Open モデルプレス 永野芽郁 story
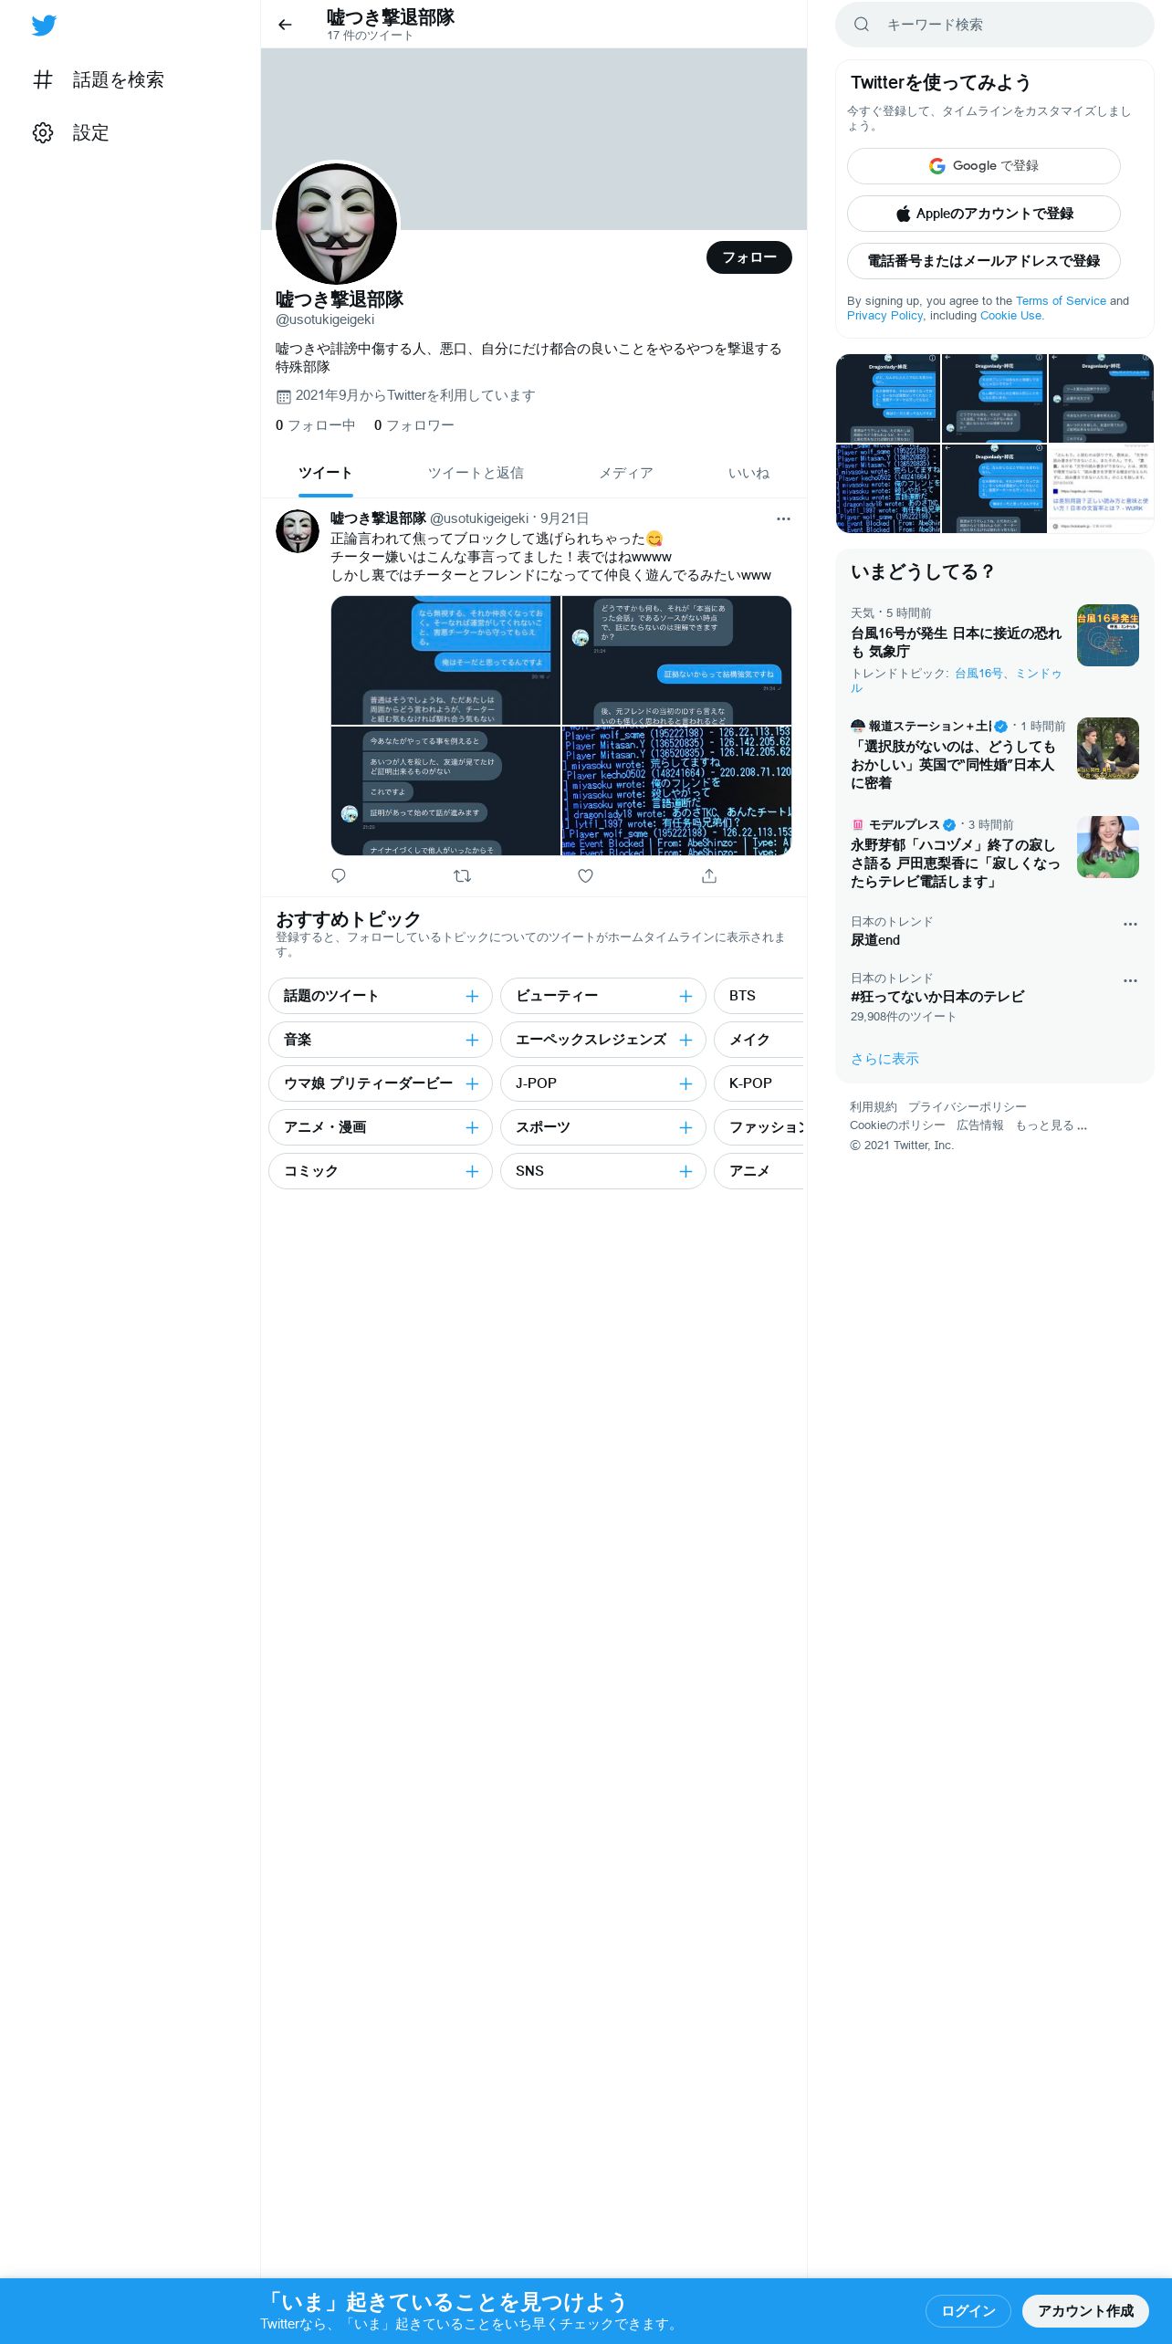This screenshot has height=2344, width=1172. (x=955, y=863)
